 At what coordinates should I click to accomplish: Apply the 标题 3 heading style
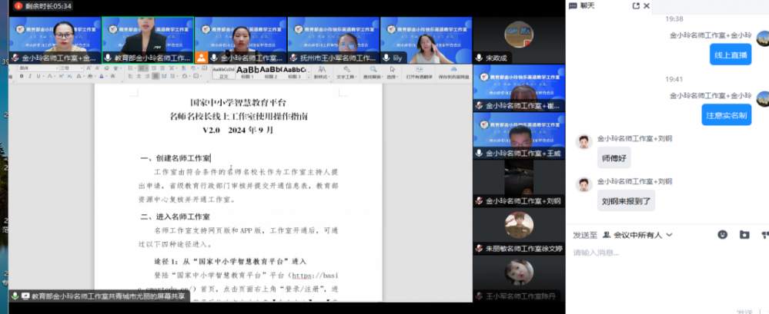[294, 73]
